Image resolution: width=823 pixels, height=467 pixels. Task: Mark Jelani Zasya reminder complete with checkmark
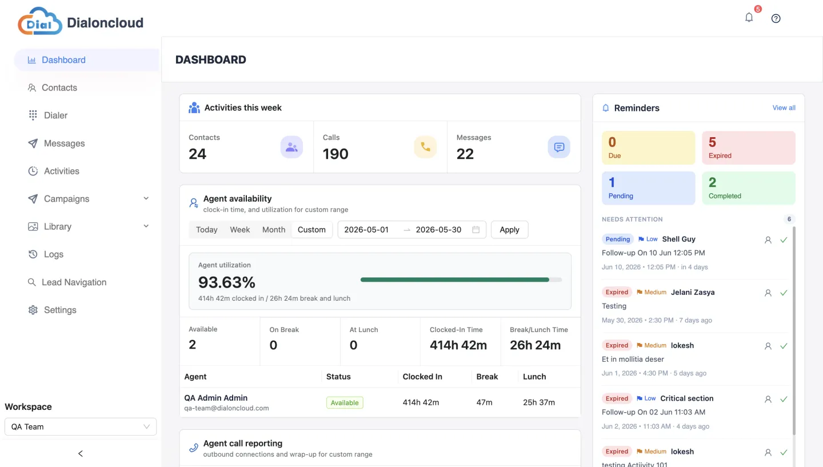784,293
